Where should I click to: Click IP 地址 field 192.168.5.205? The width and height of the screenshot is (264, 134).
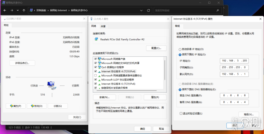coord(234,61)
